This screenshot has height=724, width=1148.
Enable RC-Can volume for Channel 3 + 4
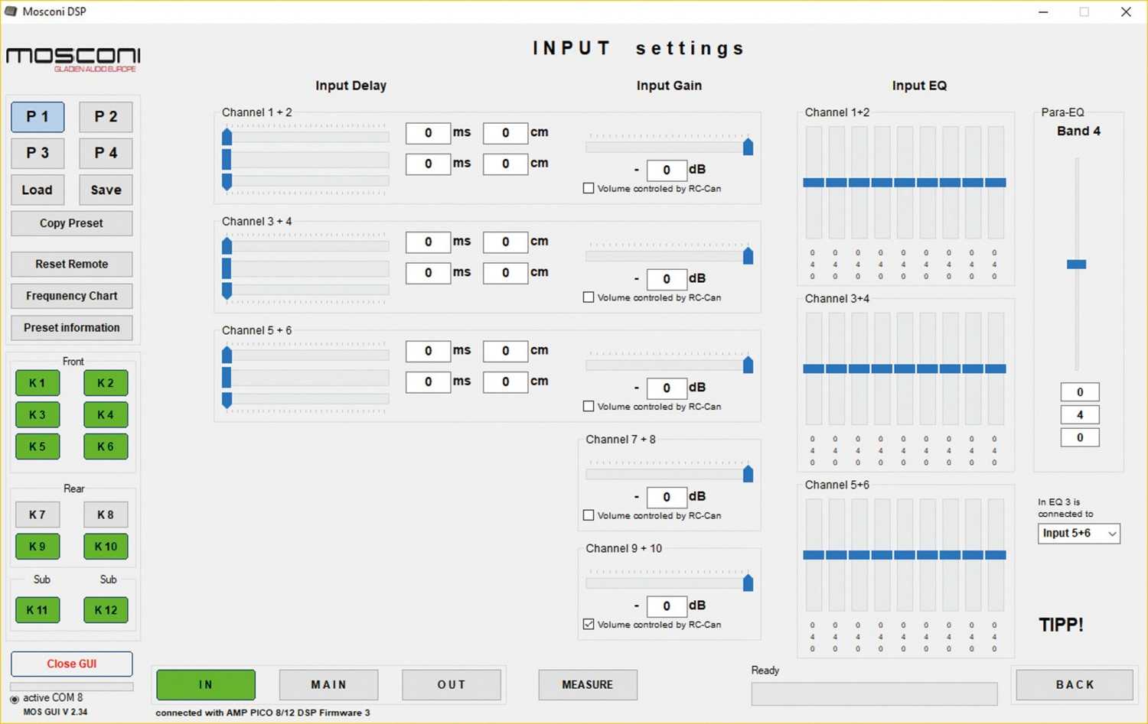pyautogui.click(x=589, y=297)
